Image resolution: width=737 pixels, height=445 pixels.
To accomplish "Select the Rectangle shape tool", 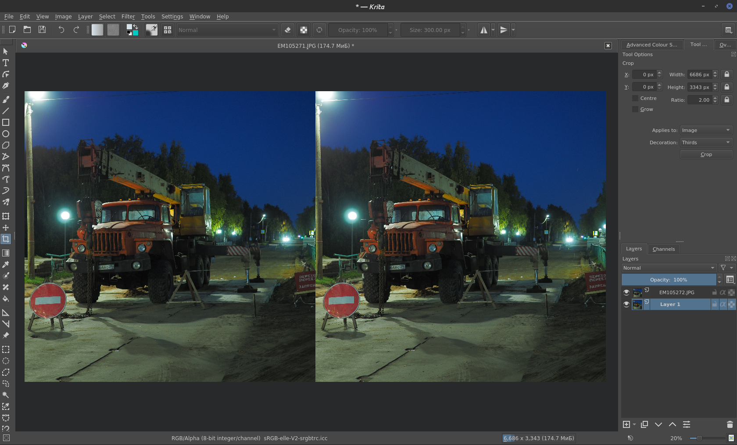I will (6, 122).
